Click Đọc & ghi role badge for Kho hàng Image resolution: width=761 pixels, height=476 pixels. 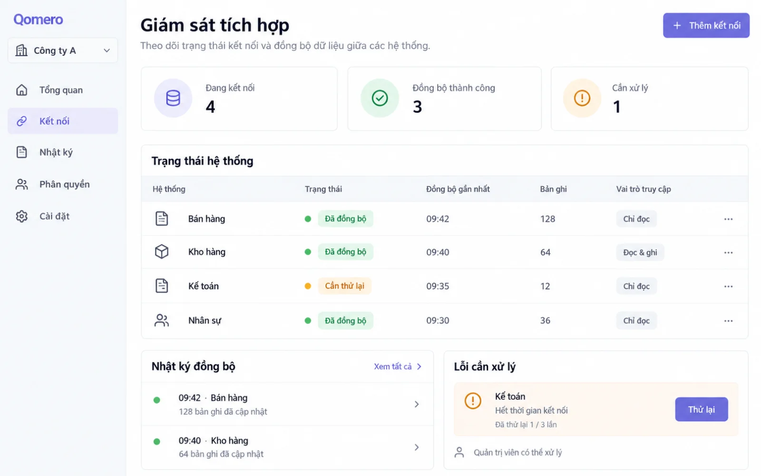pyautogui.click(x=640, y=252)
